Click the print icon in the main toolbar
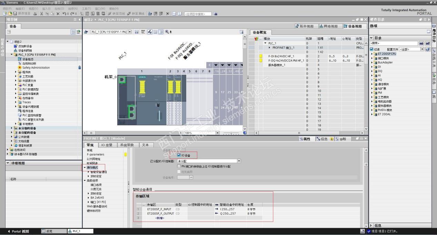 point(35,13)
